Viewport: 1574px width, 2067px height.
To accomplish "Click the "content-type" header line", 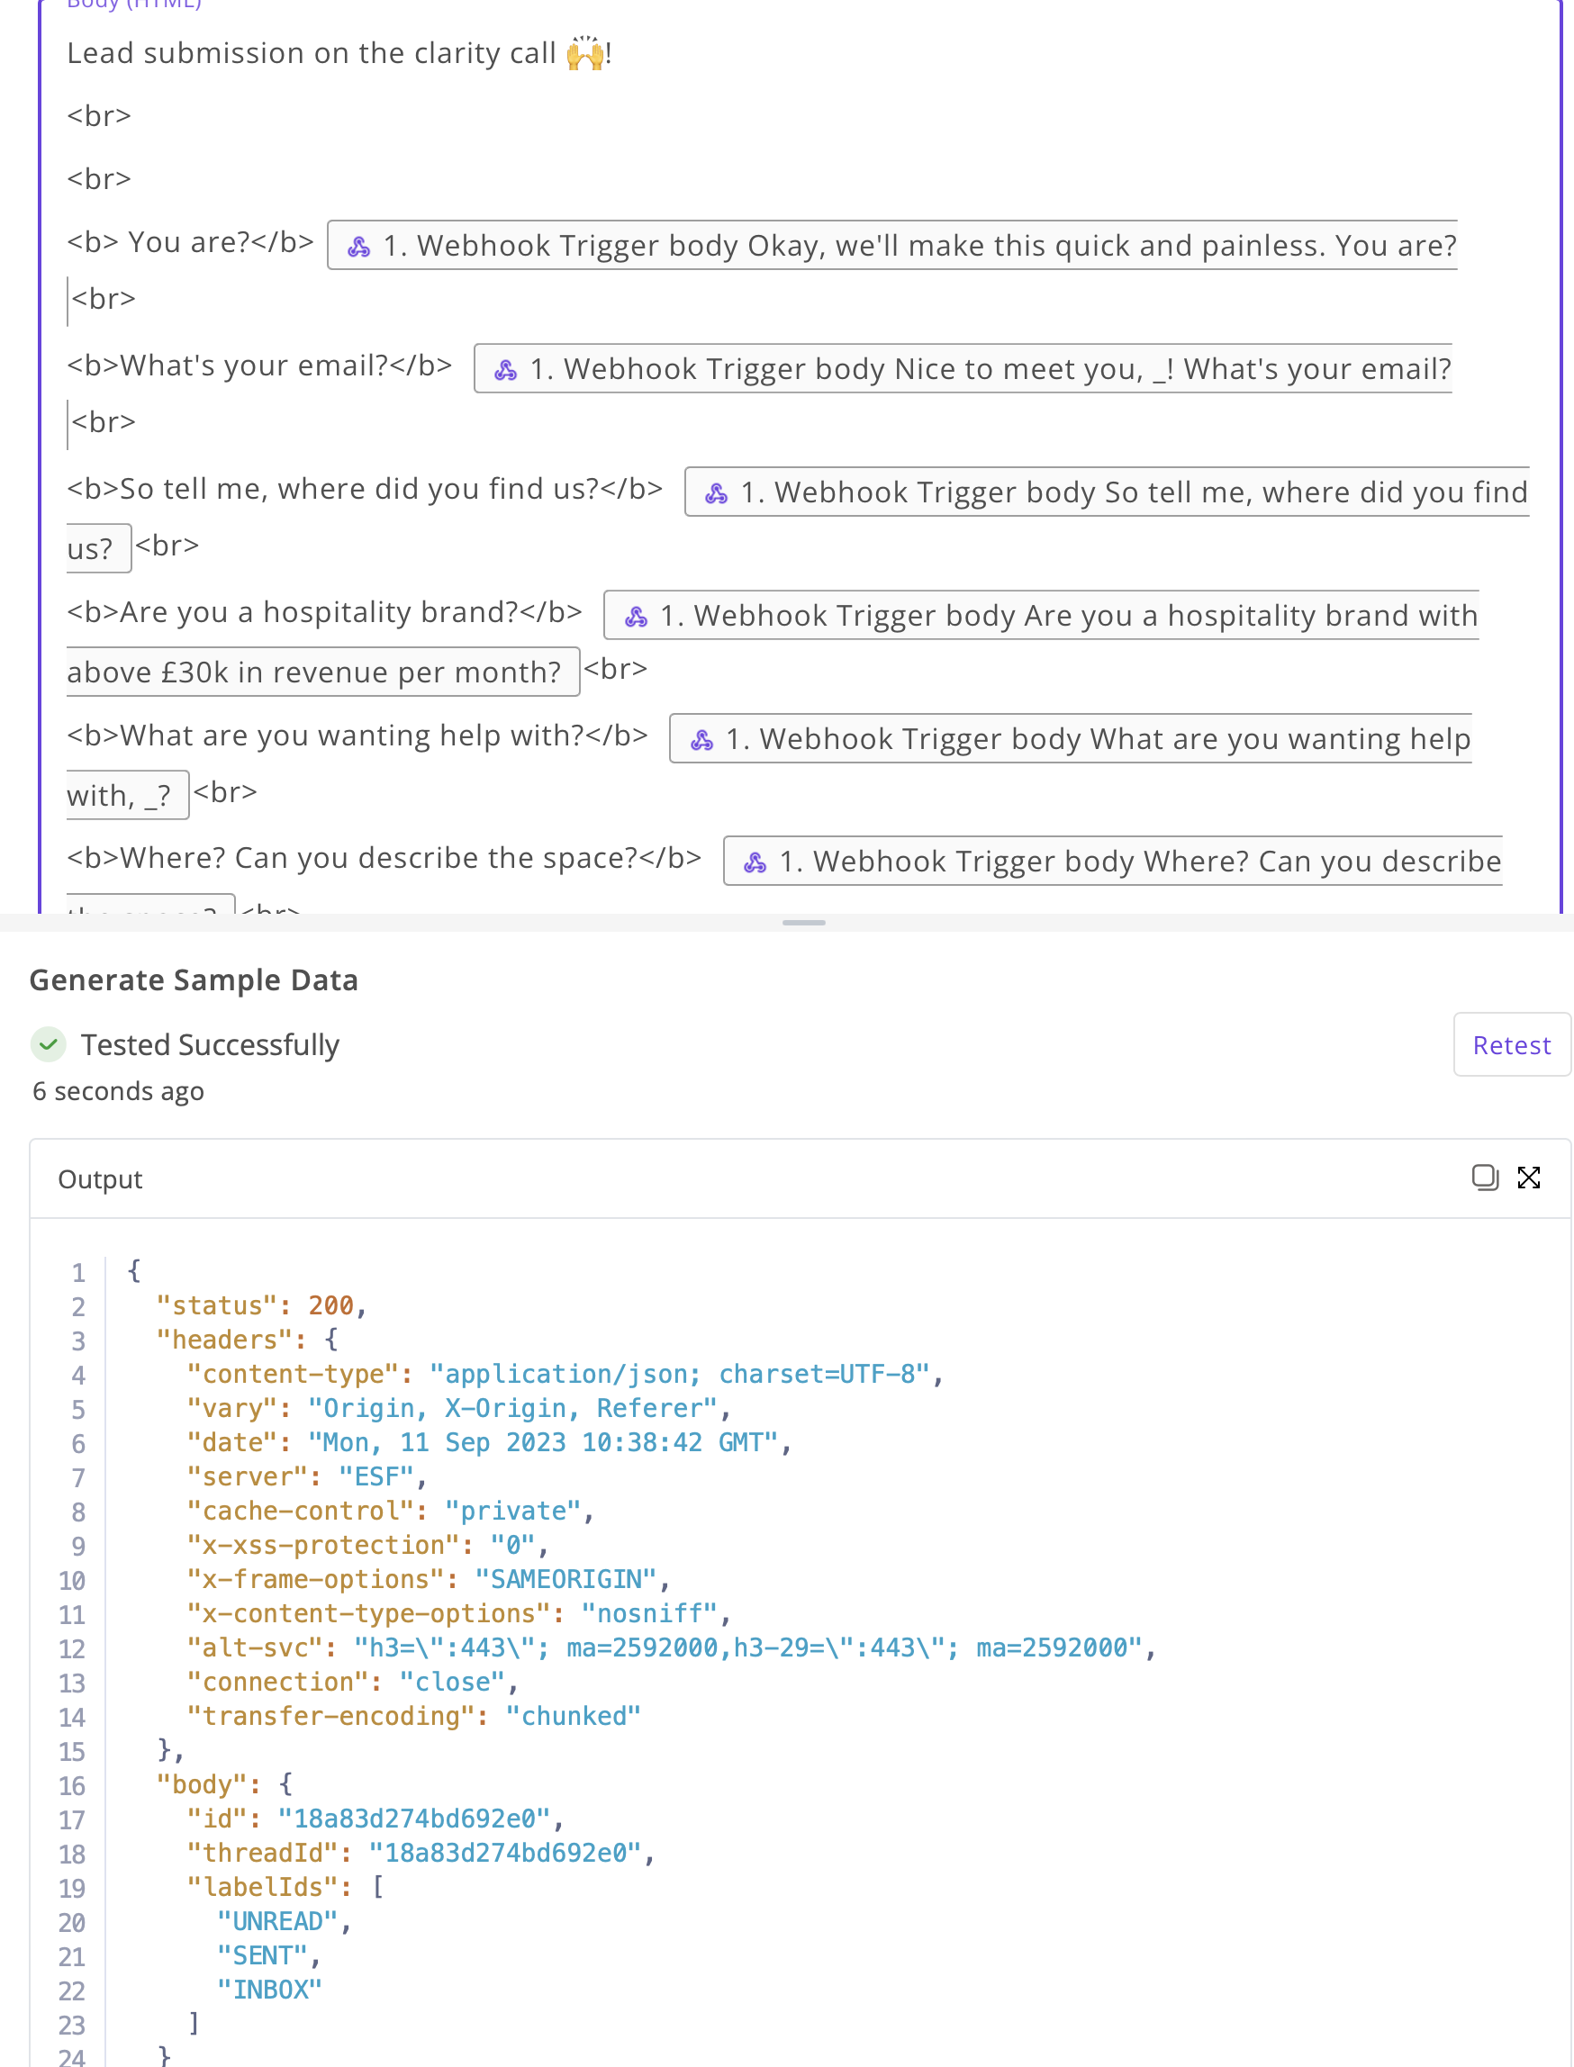I will tap(565, 1374).
